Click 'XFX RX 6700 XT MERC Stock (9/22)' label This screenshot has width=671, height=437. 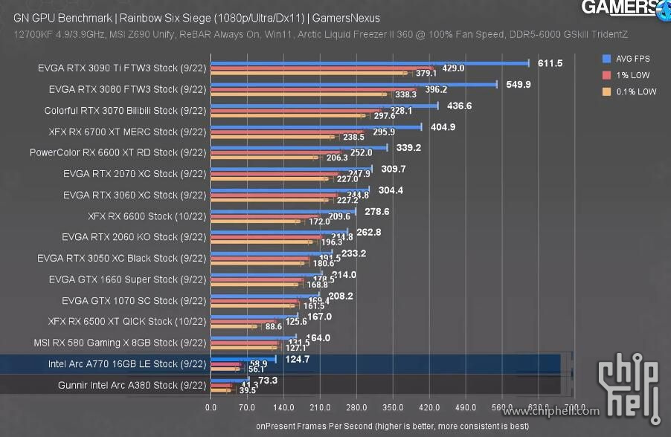127,132
